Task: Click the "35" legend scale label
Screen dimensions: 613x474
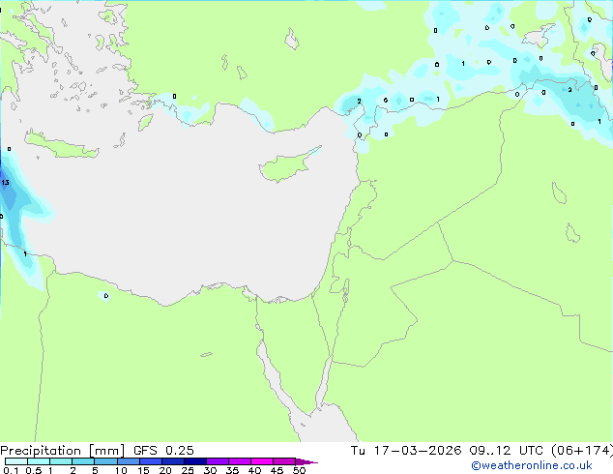Action: [232, 470]
